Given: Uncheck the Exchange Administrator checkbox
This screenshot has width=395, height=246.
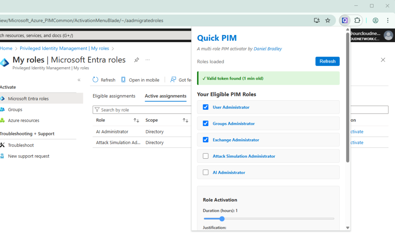Looking at the screenshot, I should point(206,140).
